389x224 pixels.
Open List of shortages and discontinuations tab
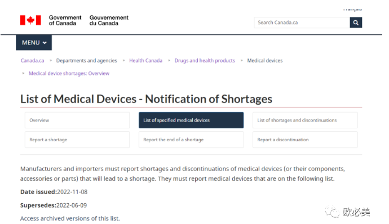tap(305, 120)
